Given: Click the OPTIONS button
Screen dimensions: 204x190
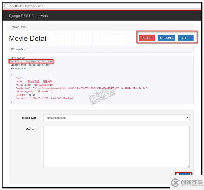Looking at the screenshot, I should pyautogui.click(x=166, y=38).
